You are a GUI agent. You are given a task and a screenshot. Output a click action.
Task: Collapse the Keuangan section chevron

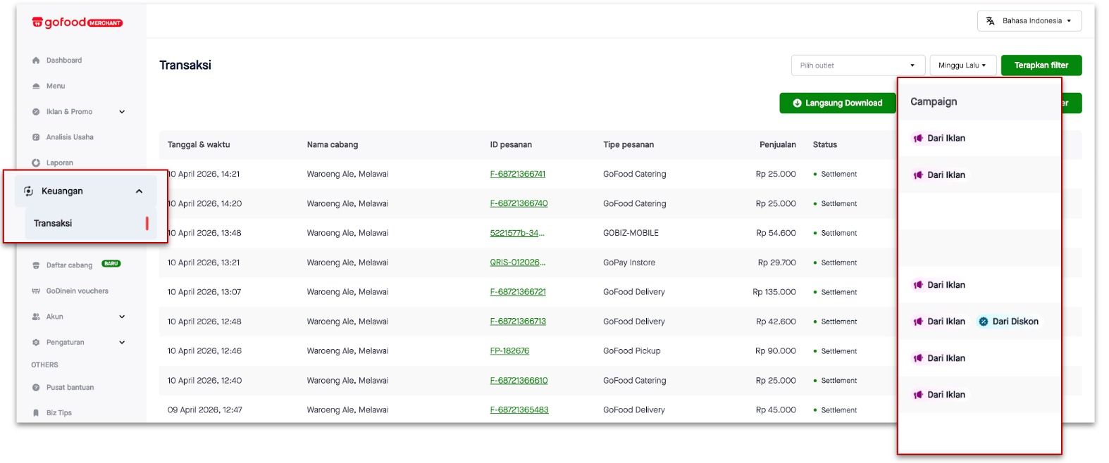[139, 191]
